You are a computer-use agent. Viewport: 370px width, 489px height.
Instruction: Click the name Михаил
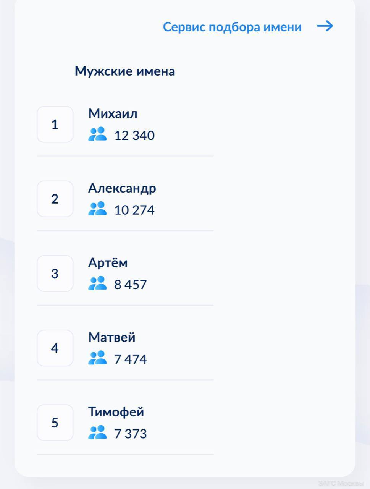pos(113,113)
